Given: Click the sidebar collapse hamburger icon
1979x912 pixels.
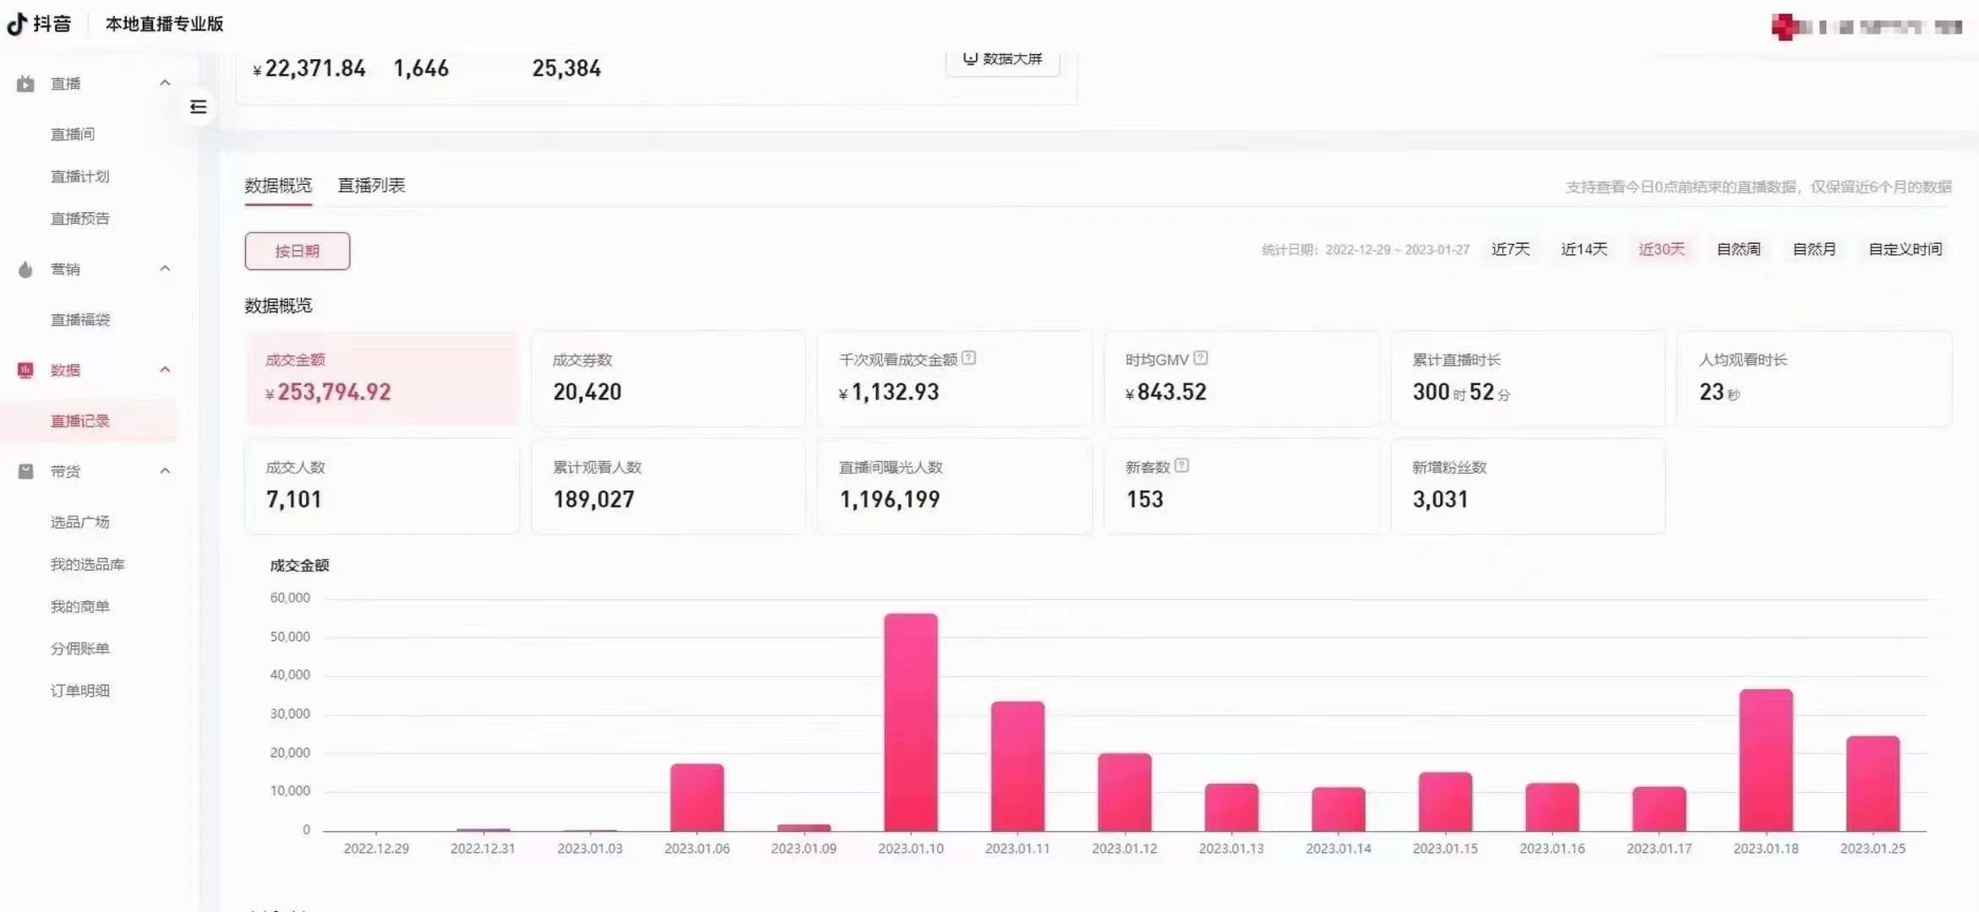Looking at the screenshot, I should point(199,107).
